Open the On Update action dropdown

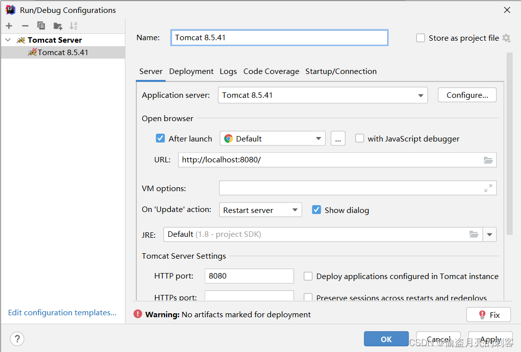click(x=295, y=210)
